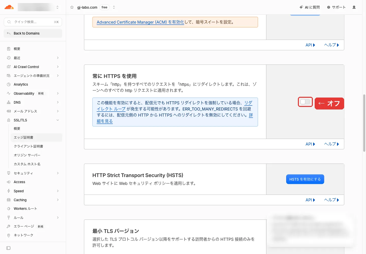The width and height of the screenshot is (366, 254).
Task: Open ヘルプ link in 常に HTTPS card
Action: (x=331, y=144)
